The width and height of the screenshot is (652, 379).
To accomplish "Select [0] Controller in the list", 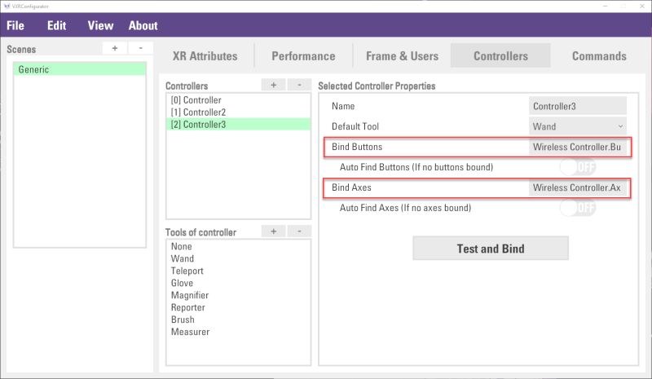I will click(x=238, y=100).
